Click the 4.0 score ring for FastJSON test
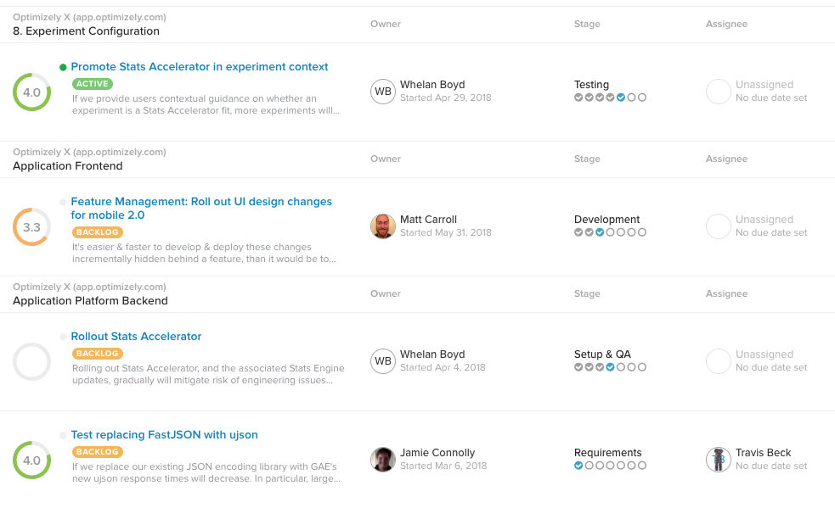Viewport: 835px width, 508px height. pyautogui.click(x=31, y=461)
